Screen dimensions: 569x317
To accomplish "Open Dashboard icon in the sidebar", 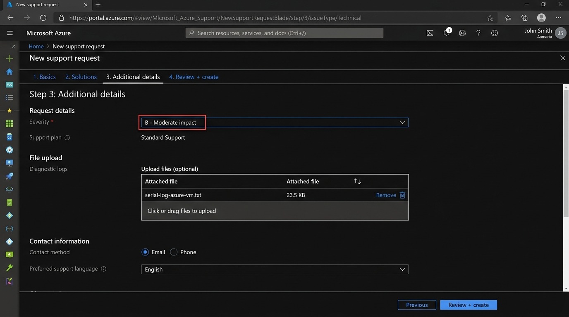I will tap(10, 85).
